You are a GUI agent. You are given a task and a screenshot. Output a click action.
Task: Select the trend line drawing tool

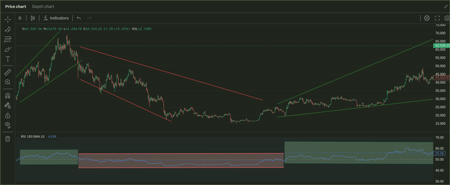pyautogui.click(x=7, y=30)
